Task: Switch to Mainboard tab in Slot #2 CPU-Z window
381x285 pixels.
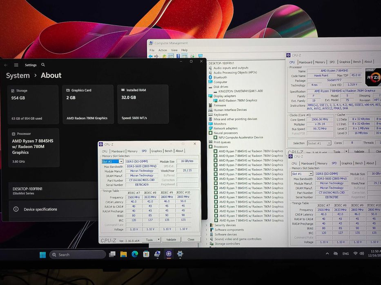Action: [x=118, y=151]
